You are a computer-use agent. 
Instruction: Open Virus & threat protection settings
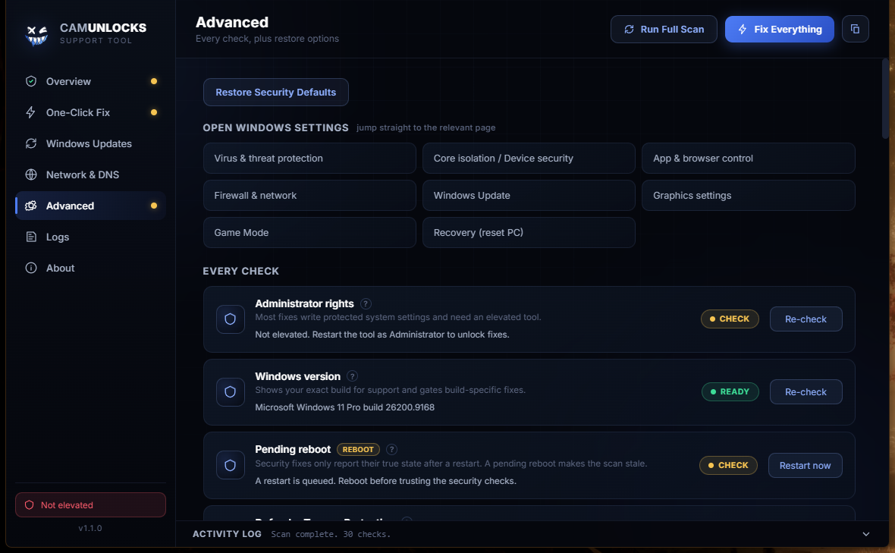click(x=309, y=158)
